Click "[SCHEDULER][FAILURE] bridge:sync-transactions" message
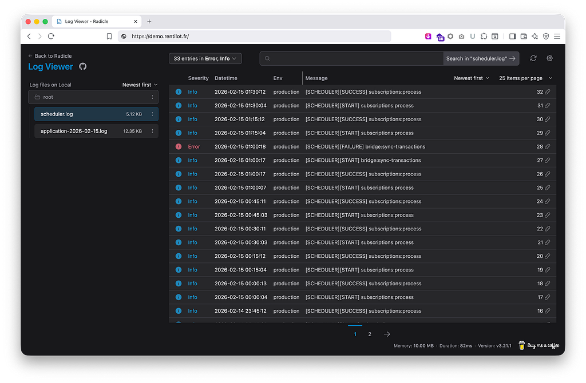The height and width of the screenshot is (383, 586). coord(365,147)
